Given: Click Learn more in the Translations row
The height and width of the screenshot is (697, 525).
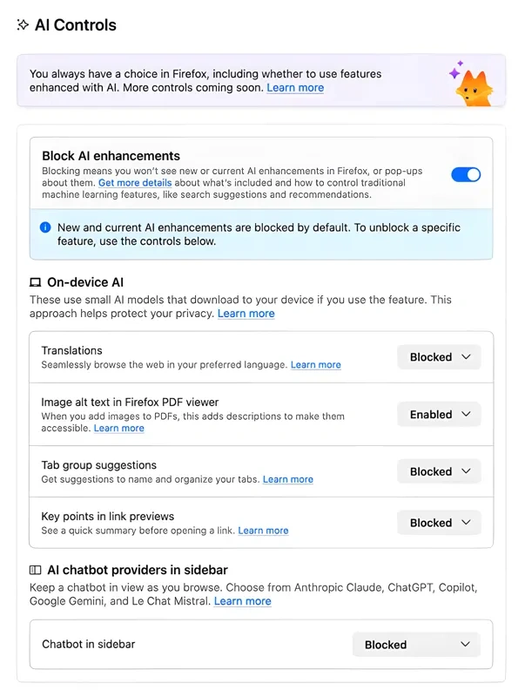Looking at the screenshot, I should pos(316,364).
